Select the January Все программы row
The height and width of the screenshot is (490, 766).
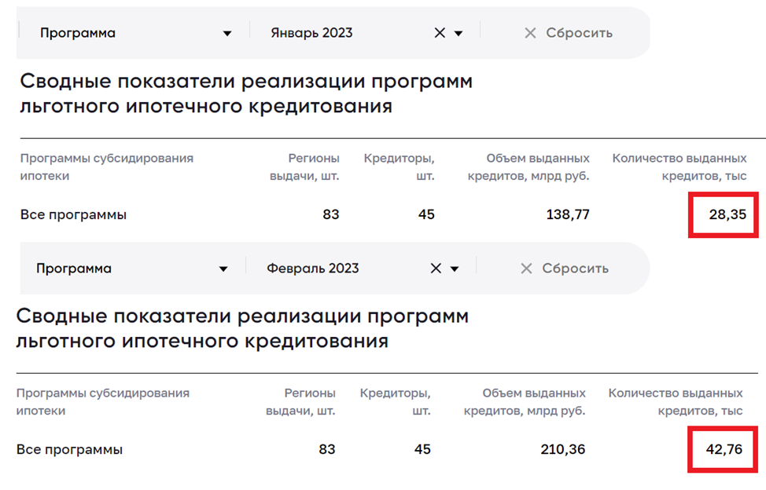[384, 214]
